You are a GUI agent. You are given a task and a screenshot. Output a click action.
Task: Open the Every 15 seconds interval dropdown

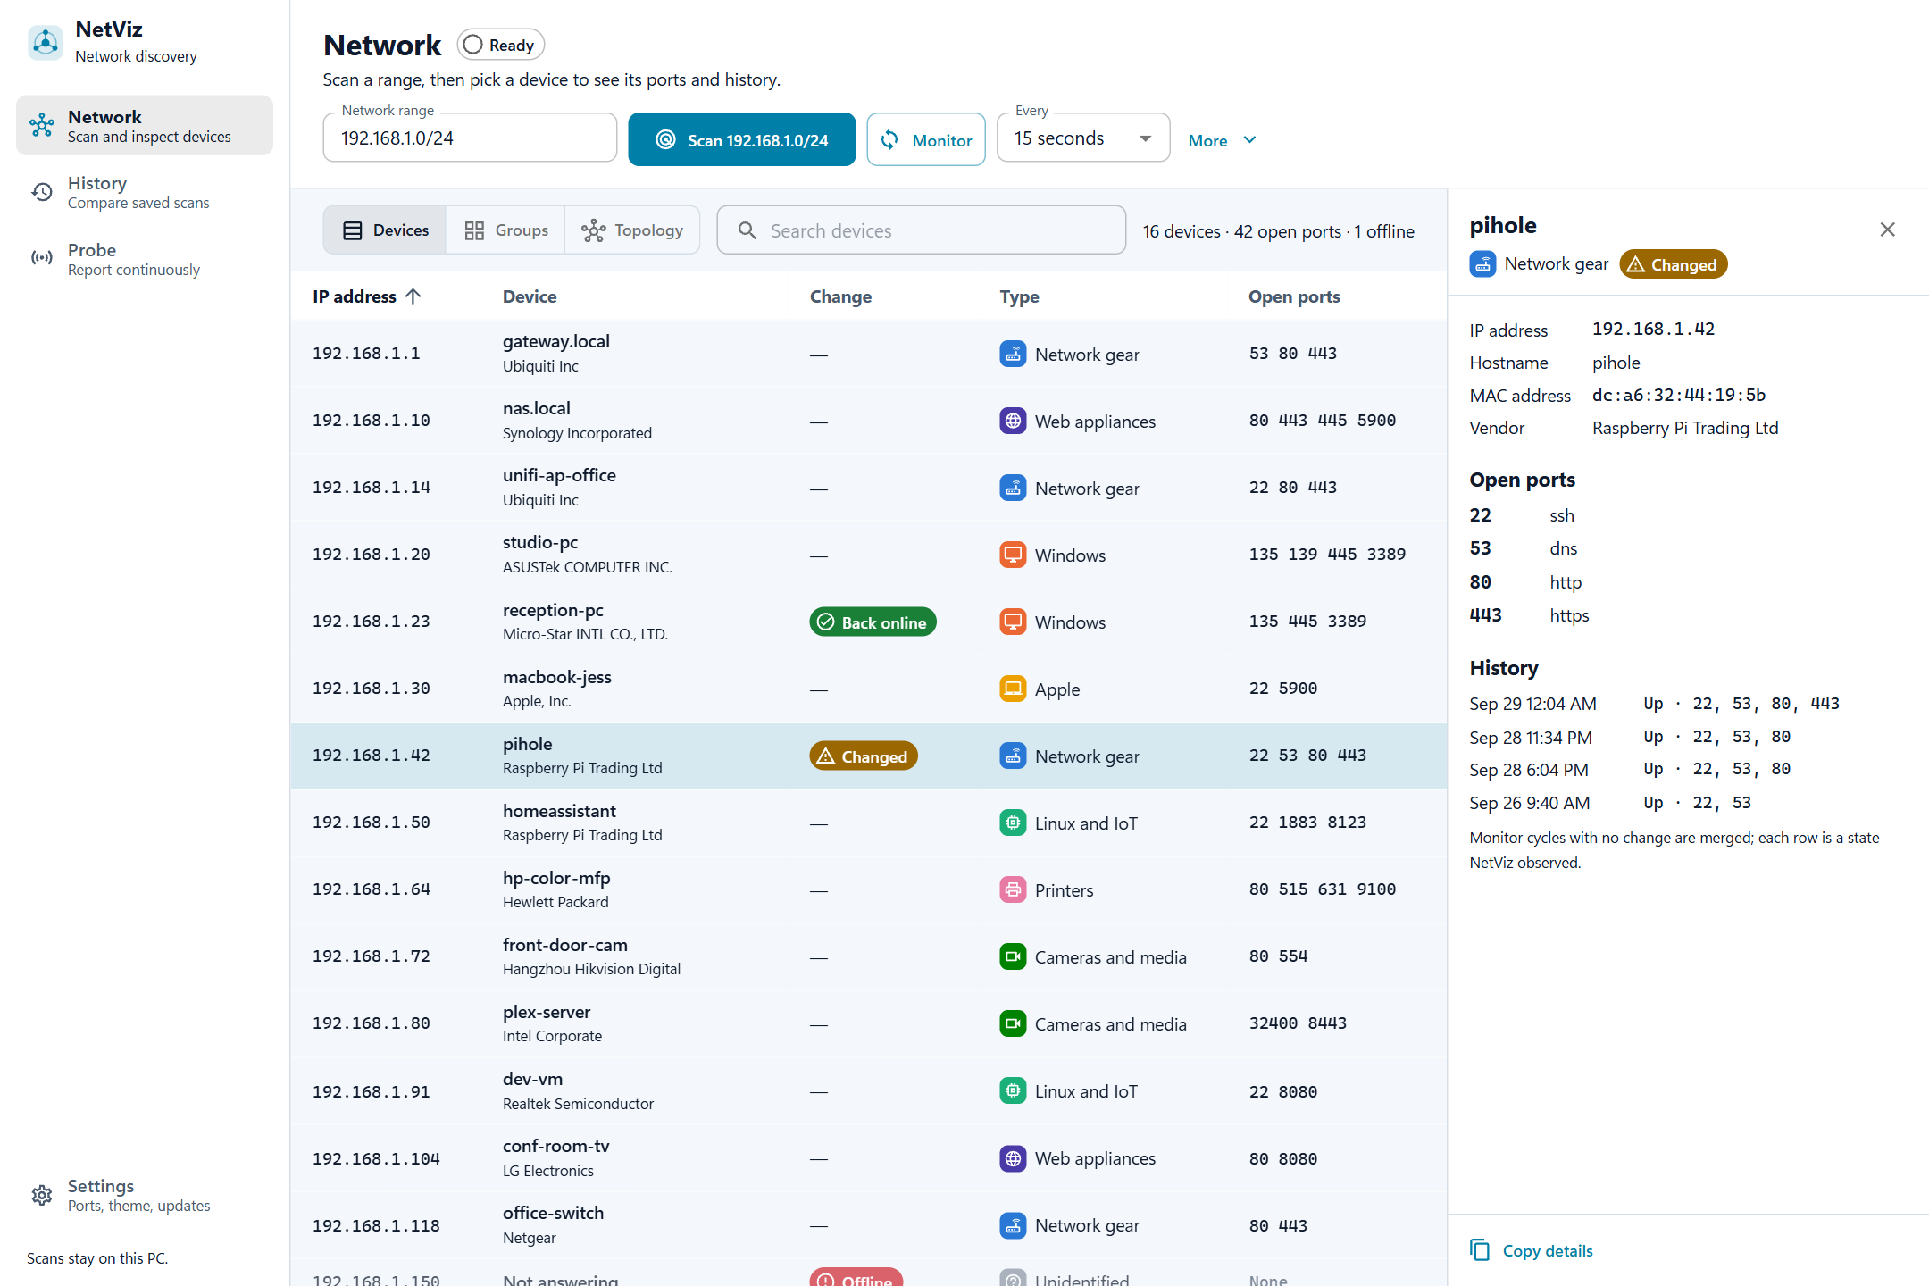[1083, 138]
